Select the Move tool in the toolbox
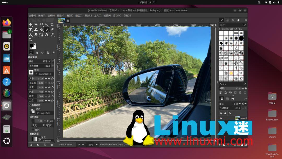The image size is (282, 159). pos(30,25)
